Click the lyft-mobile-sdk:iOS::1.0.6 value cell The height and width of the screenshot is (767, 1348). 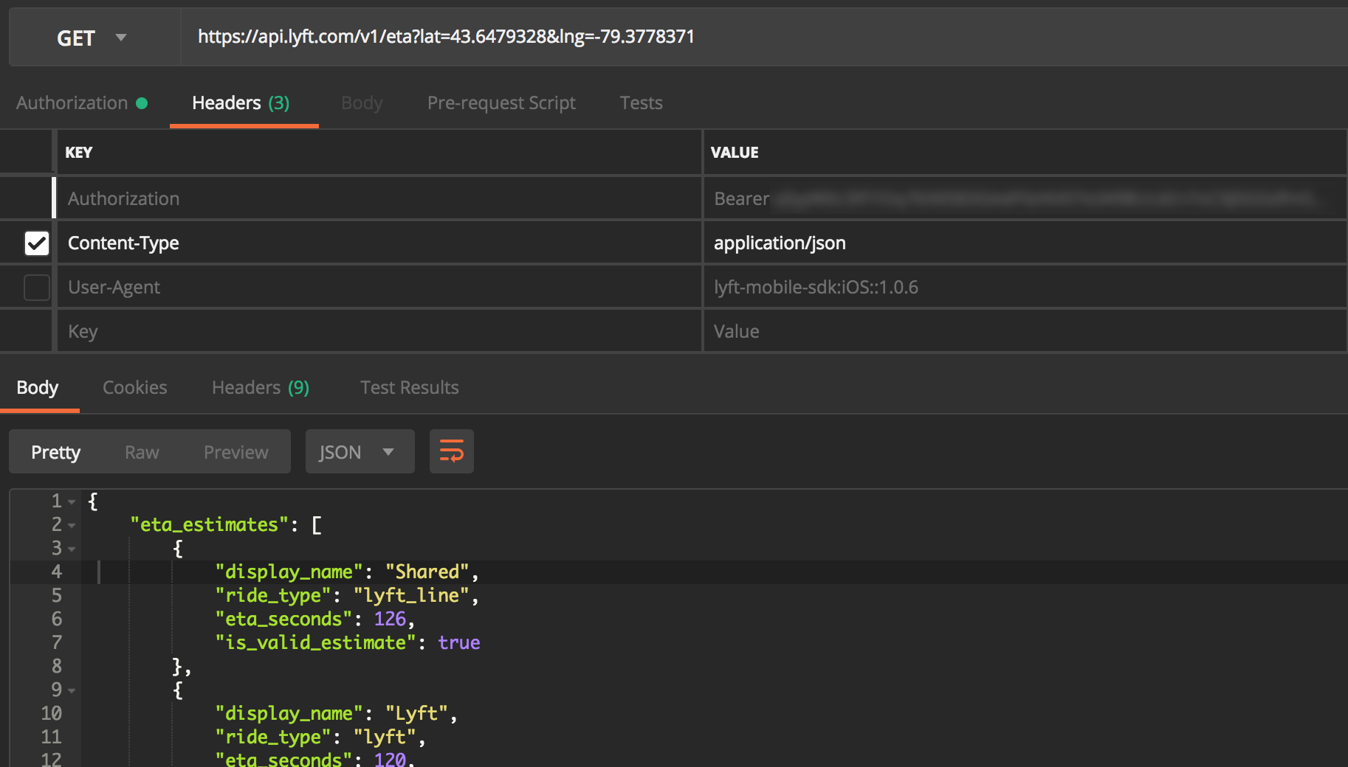pyautogui.click(x=1025, y=287)
